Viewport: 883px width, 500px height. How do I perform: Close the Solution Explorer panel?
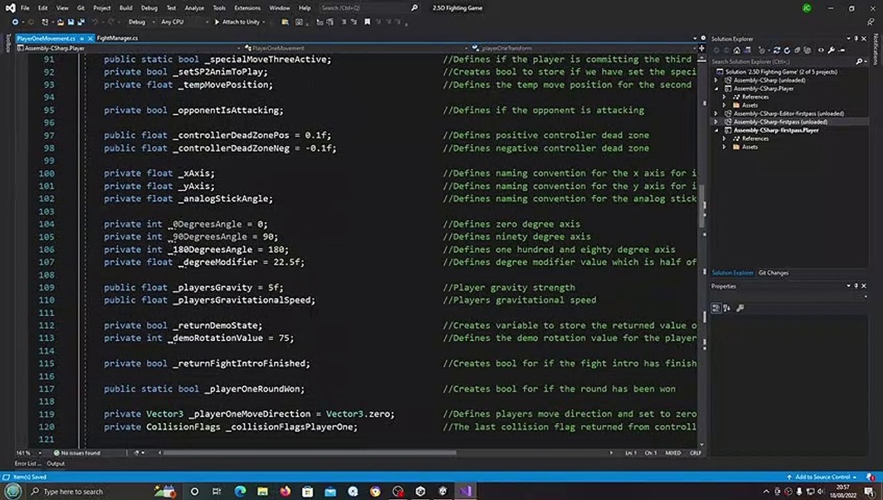coord(864,38)
